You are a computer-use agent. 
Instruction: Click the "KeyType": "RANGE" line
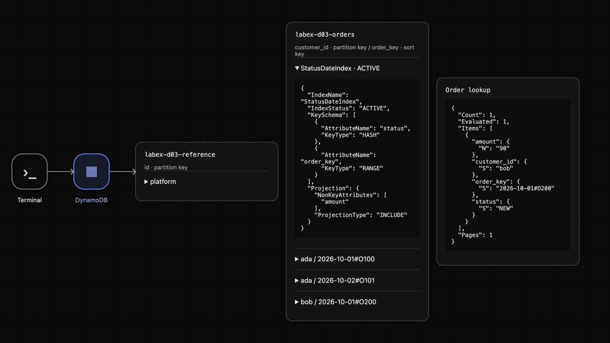[x=352, y=168]
